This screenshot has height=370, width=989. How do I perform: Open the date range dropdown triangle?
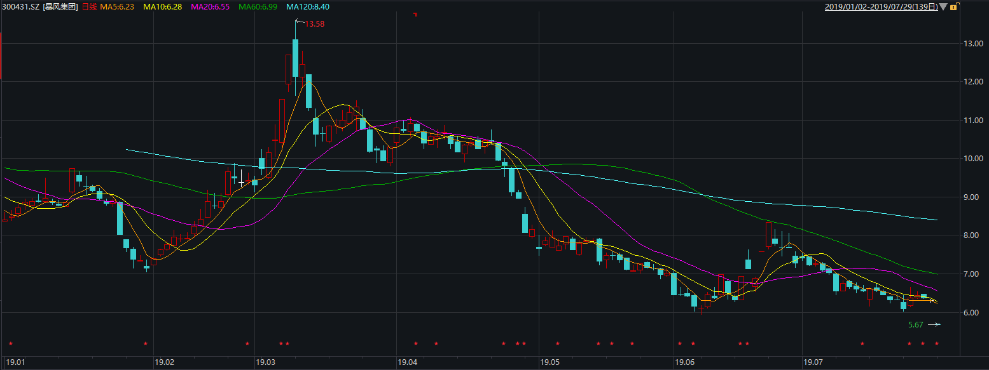943,7
